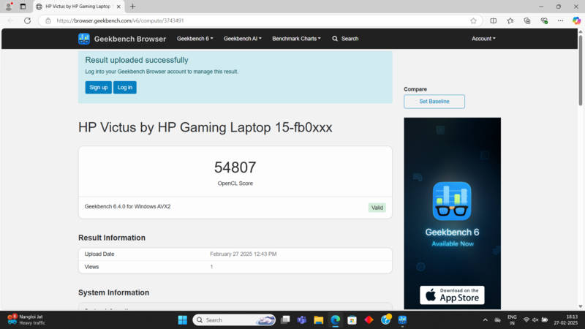Image resolution: width=585 pixels, height=329 pixels.
Task: Show hidden system tray icons
Action: (485, 319)
